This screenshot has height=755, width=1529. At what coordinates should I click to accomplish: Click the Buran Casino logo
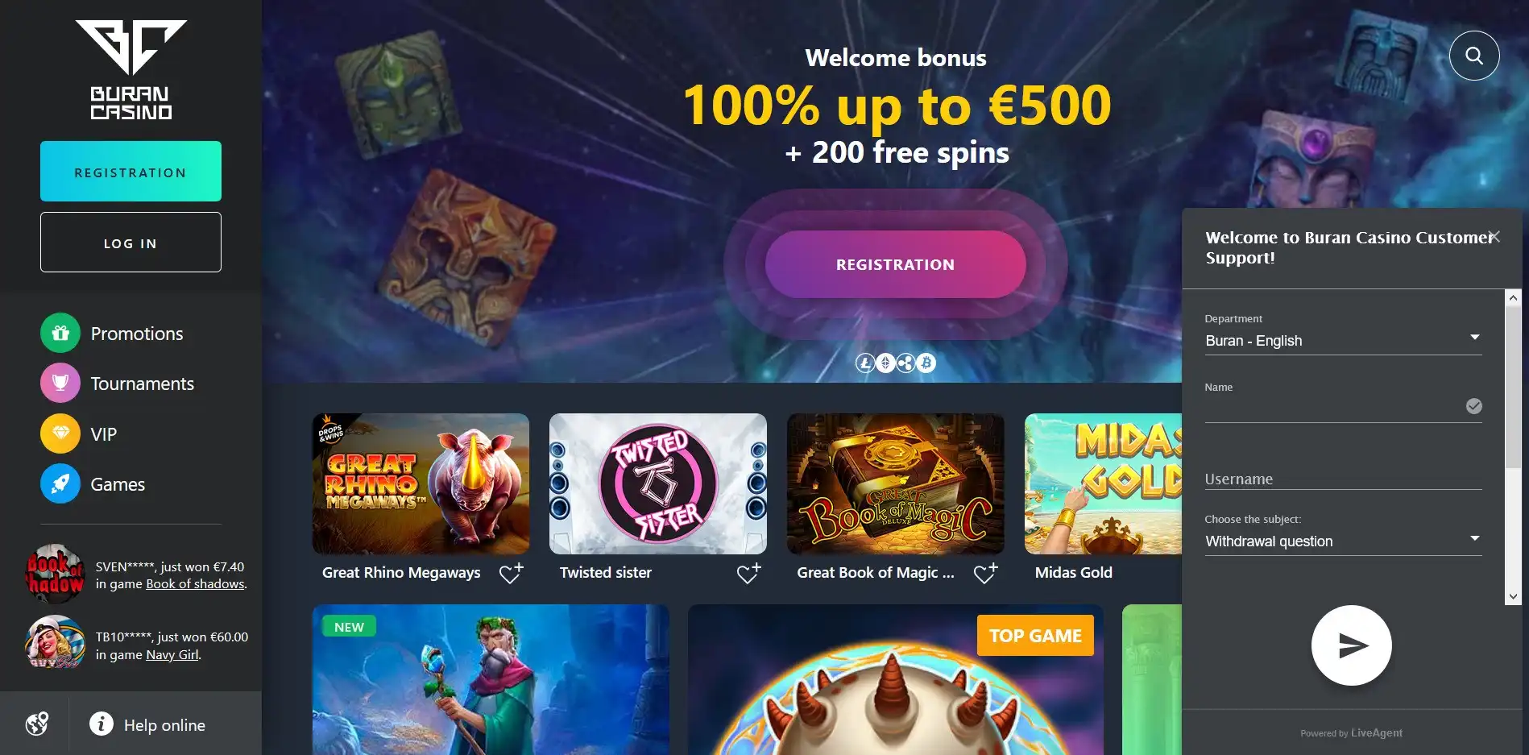point(131,70)
